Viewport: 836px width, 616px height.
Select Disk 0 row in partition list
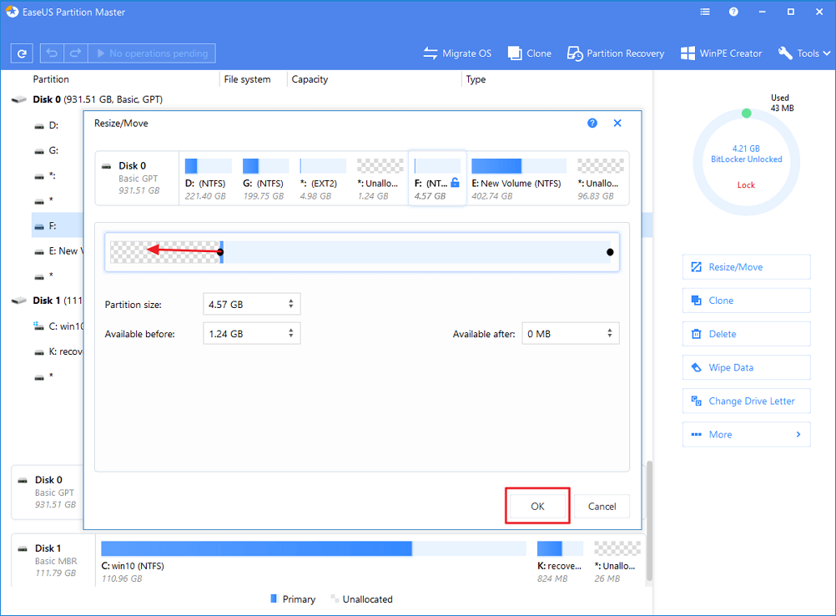click(98, 99)
